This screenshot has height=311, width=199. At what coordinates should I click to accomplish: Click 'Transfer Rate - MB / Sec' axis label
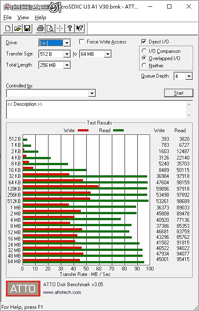point(85,274)
